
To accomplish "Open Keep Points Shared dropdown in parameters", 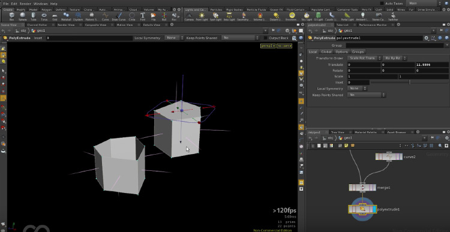I will coord(367,95).
